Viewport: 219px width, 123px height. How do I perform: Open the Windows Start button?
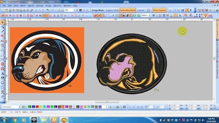pos(4,120)
